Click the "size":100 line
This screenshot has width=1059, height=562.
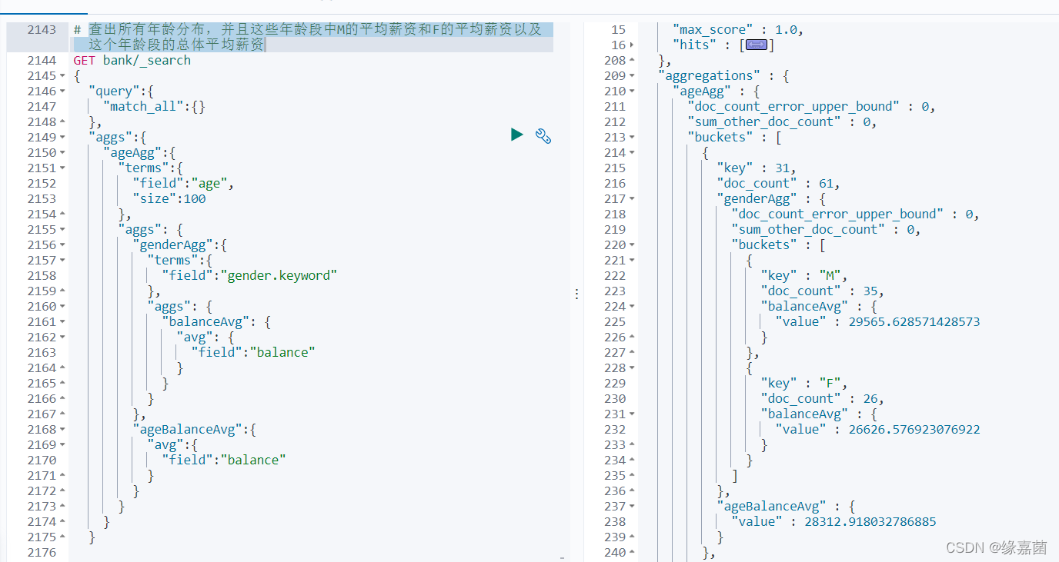point(169,199)
